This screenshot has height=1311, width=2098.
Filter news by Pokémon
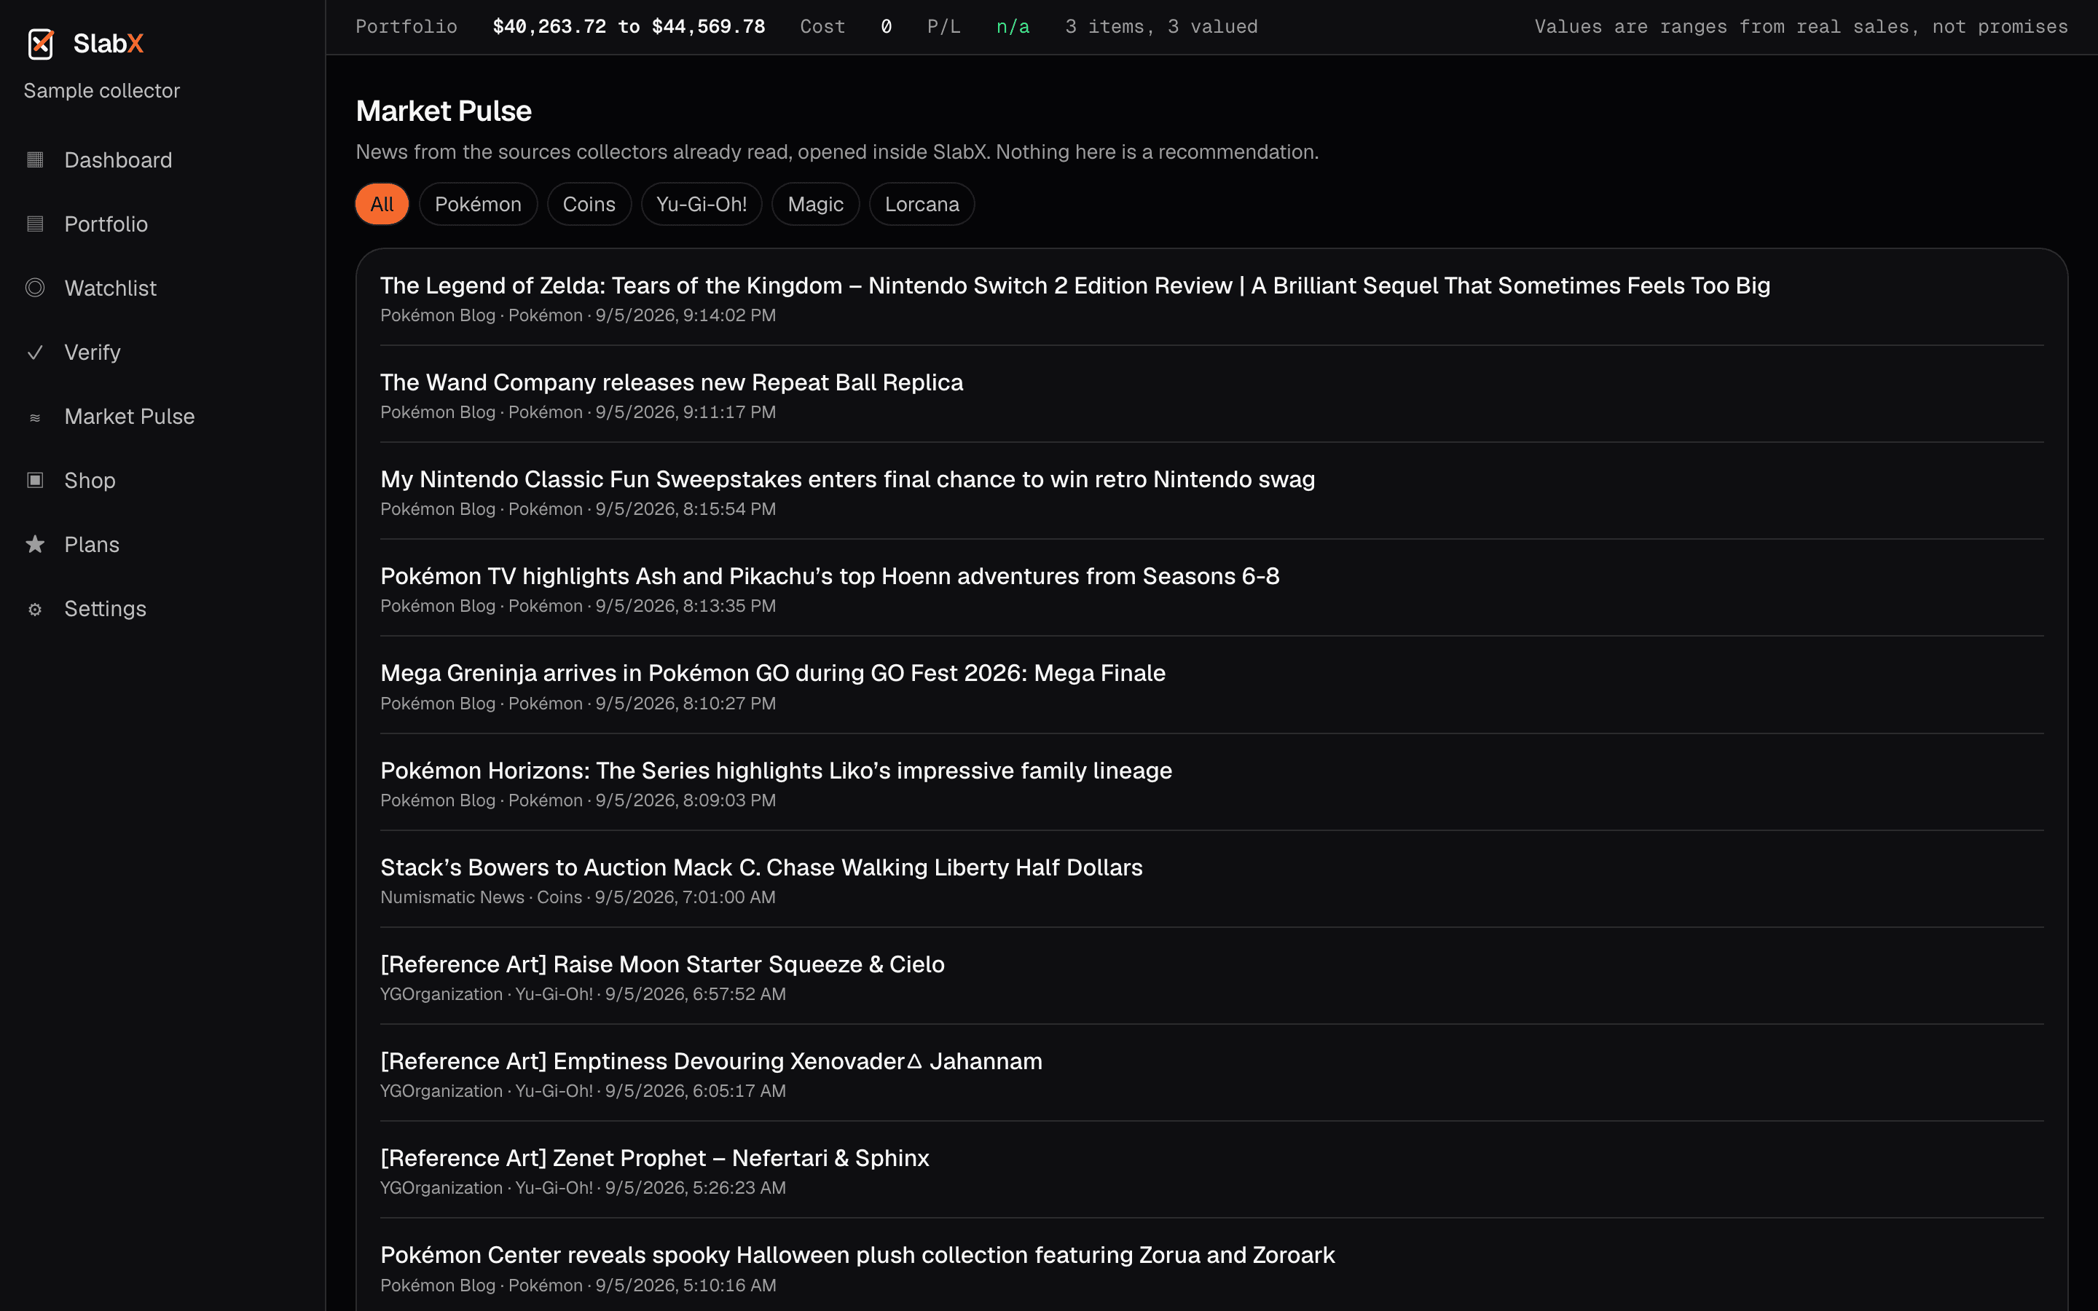coord(478,204)
